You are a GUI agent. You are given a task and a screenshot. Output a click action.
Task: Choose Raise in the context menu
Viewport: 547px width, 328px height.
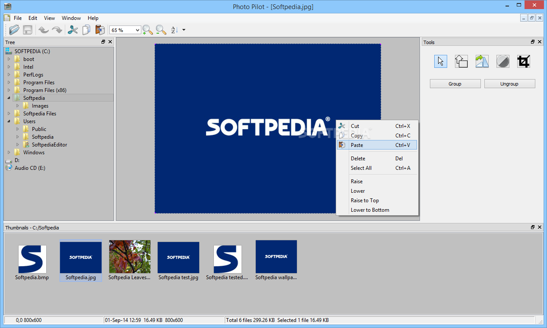(377, 182)
